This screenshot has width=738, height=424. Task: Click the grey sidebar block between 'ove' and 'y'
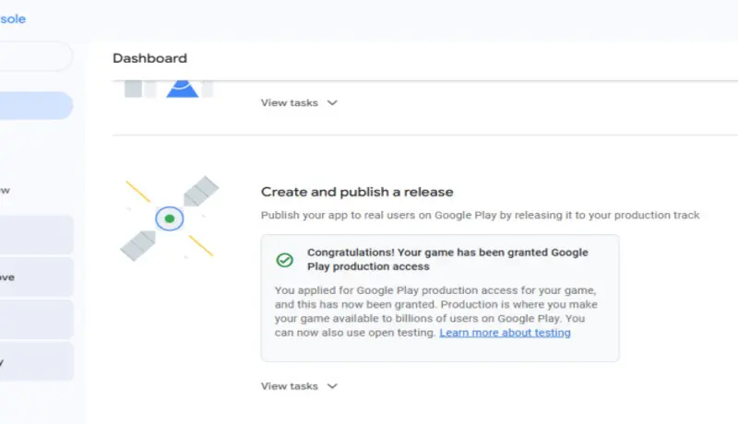pyautogui.click(x=35, y=319)
